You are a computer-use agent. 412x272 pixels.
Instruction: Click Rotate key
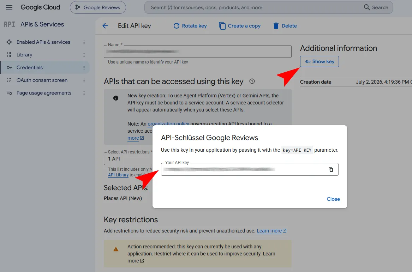pos(190,26)
